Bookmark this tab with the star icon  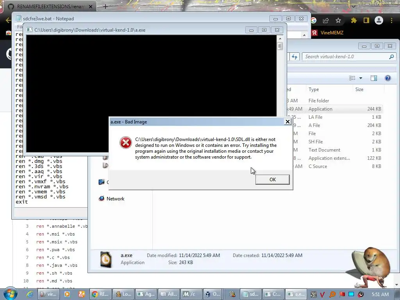[338, 20]
